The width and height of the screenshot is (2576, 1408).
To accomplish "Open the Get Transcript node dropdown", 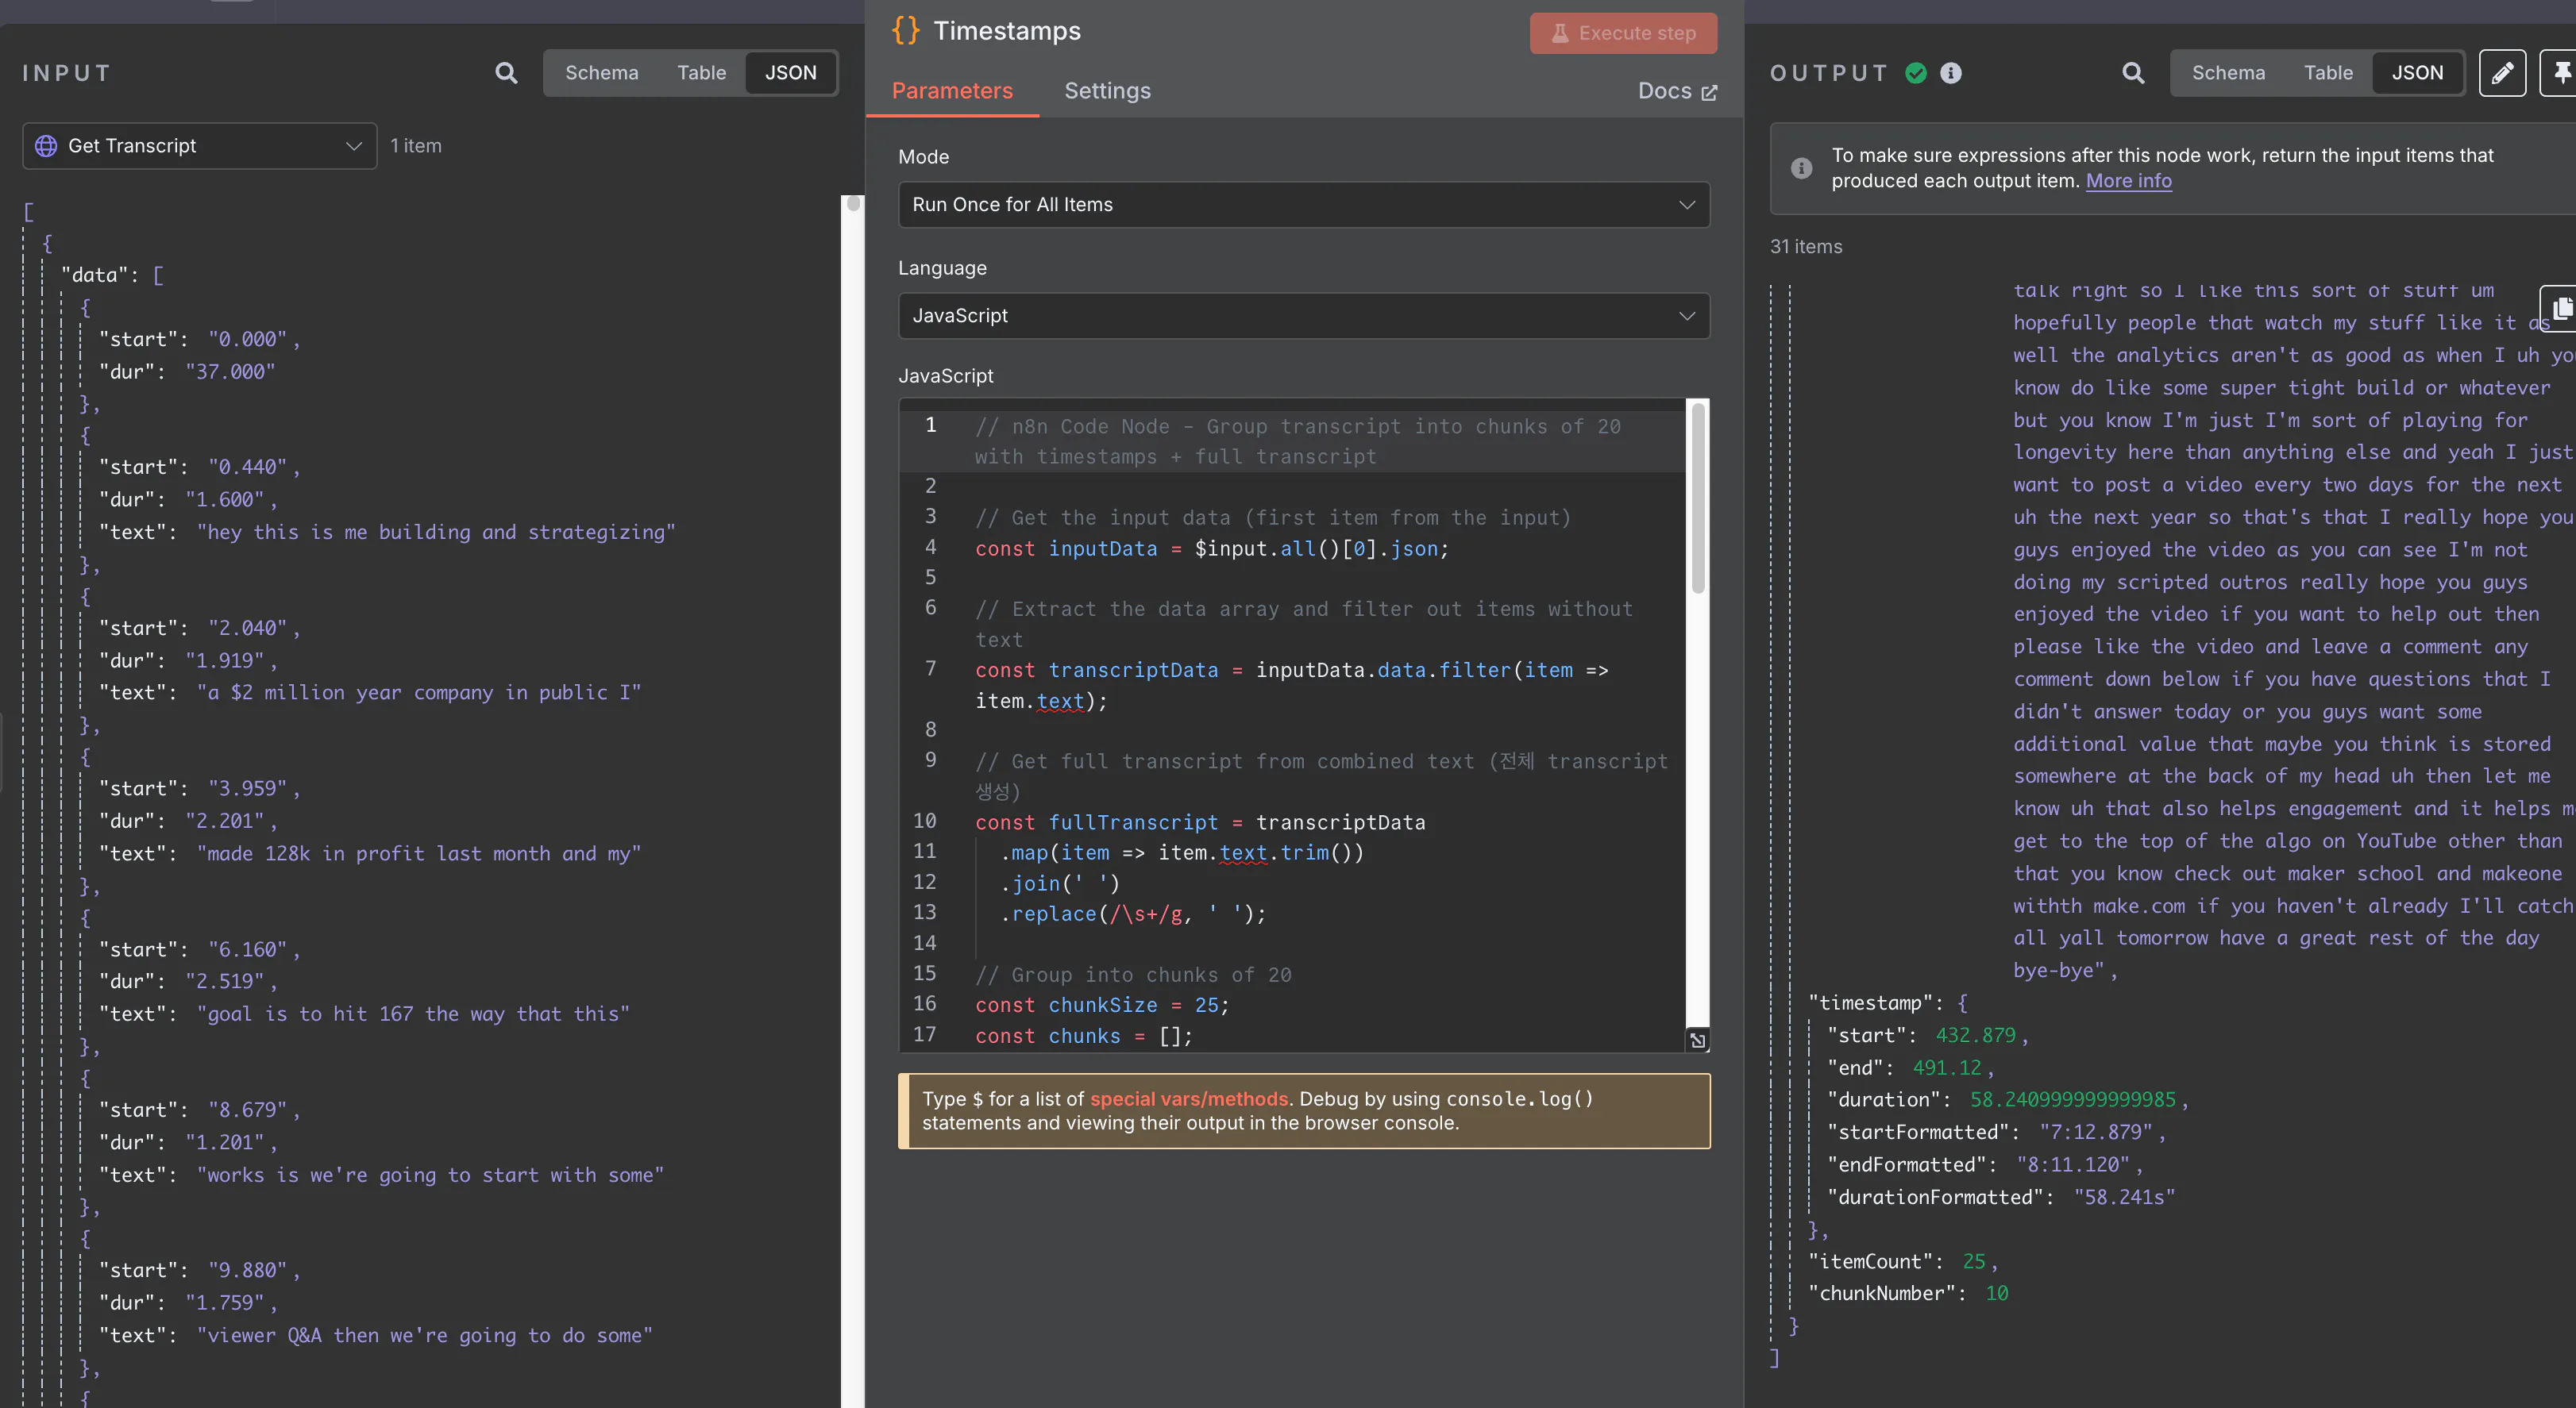I will pos(199,146).
